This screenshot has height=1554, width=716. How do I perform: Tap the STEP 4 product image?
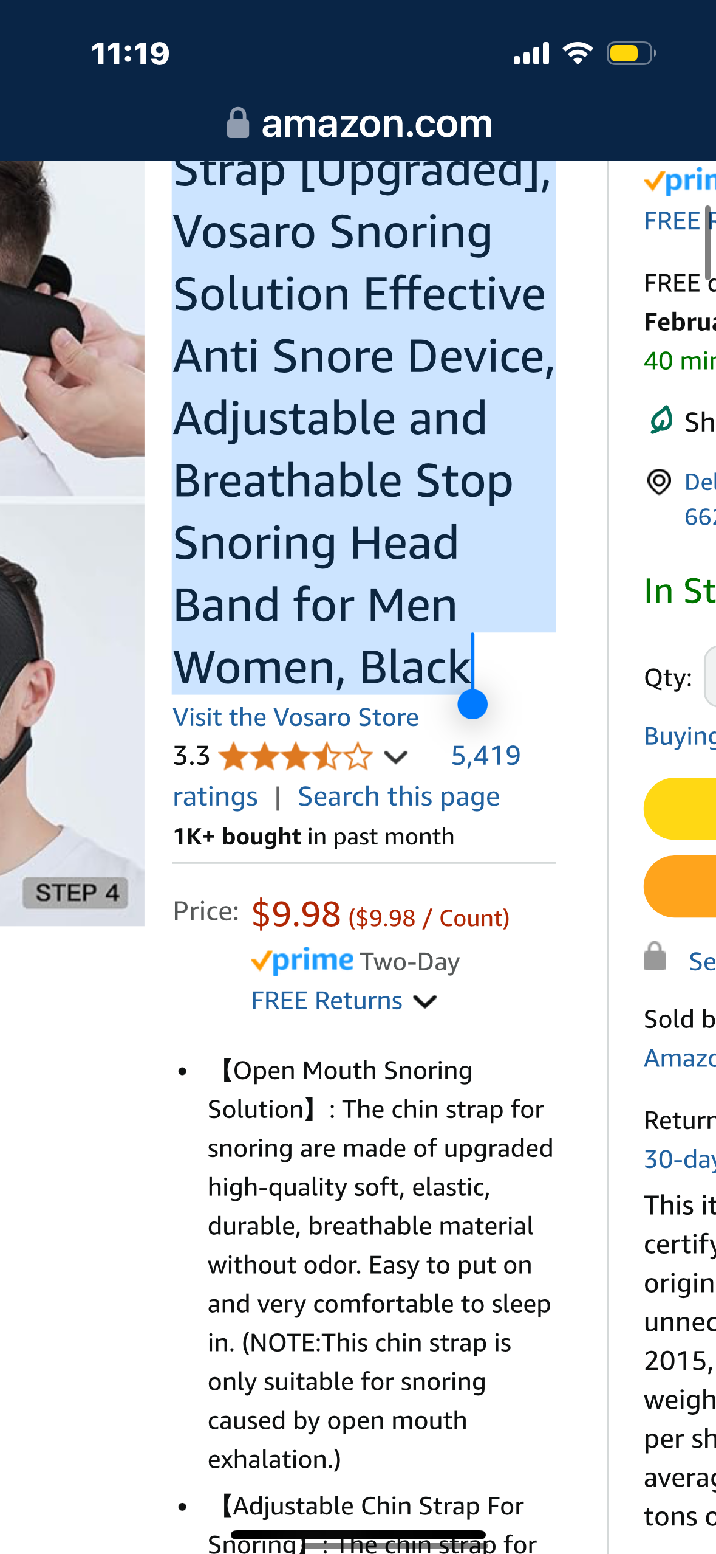coord(72,714)
